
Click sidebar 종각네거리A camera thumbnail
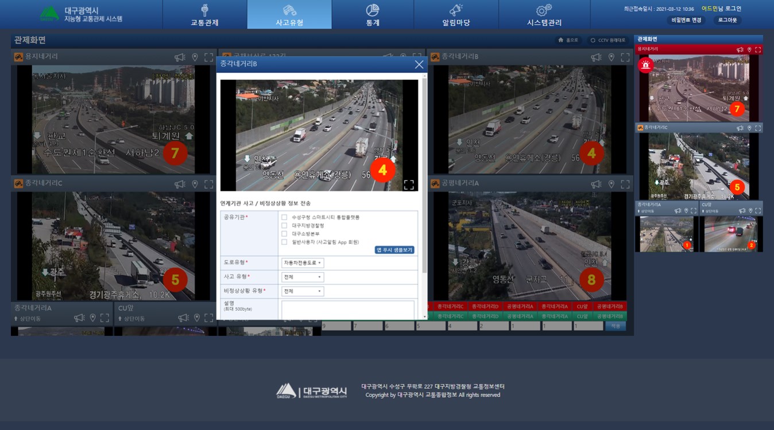666,234
